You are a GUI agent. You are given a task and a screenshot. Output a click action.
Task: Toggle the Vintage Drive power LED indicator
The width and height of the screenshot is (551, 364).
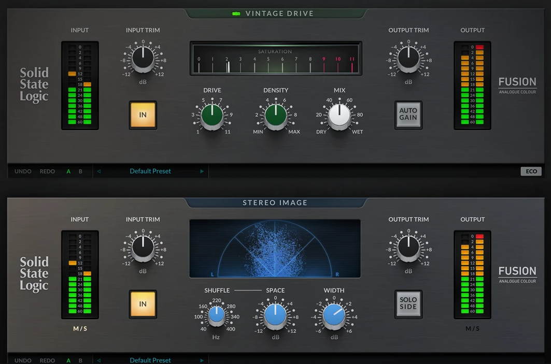pyautogui.click(x=236, y=13)
